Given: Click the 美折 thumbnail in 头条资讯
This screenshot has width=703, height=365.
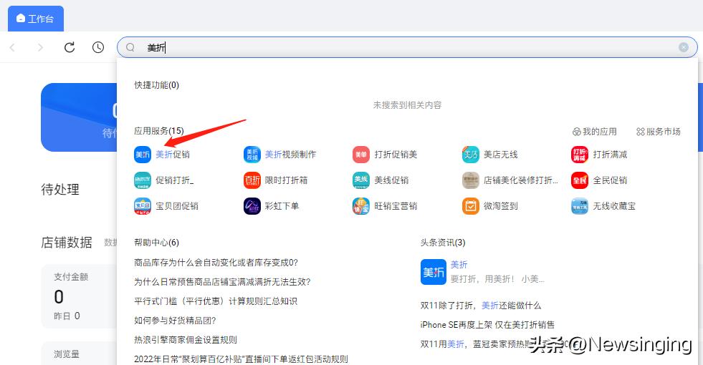Looking at the screenshot, I should point(434,272).
